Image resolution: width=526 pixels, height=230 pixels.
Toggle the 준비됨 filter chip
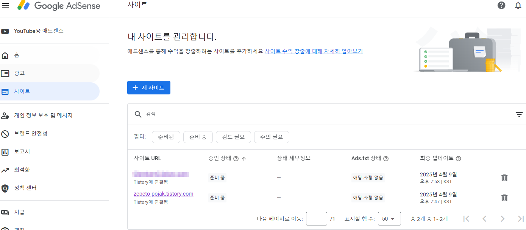tap(166, 137)
